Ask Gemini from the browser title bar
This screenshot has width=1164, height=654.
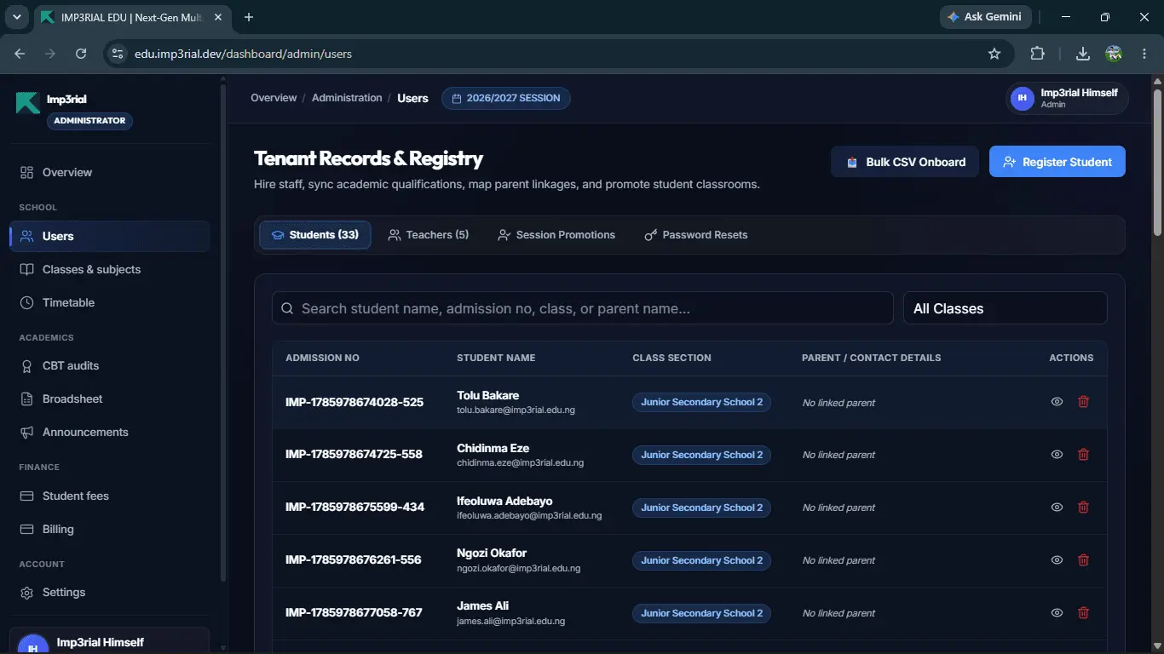click(x=986, y=17)
